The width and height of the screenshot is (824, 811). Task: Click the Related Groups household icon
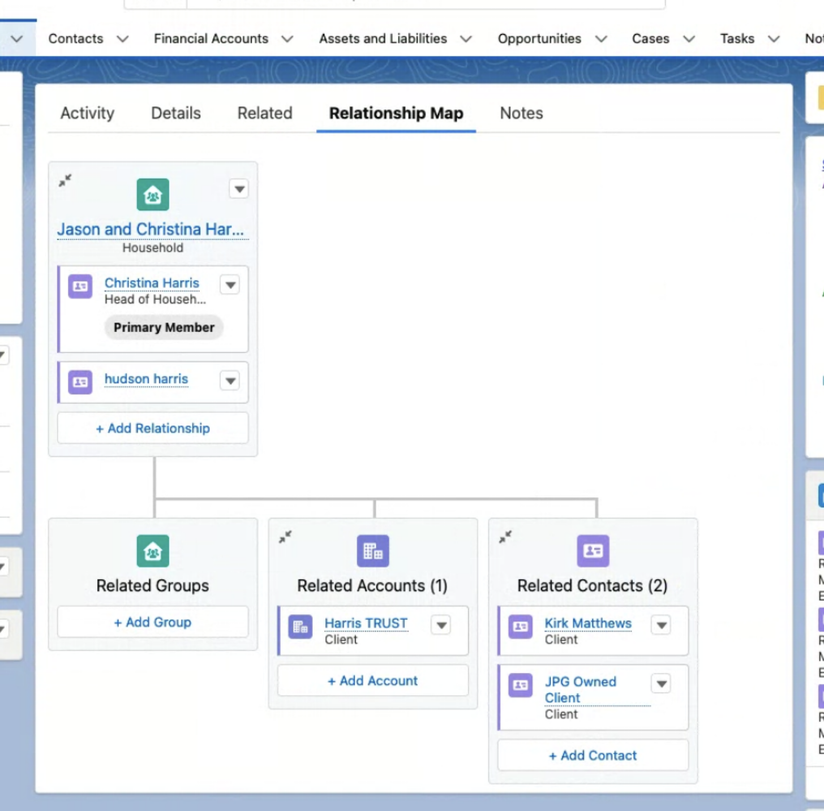(152, 551)
